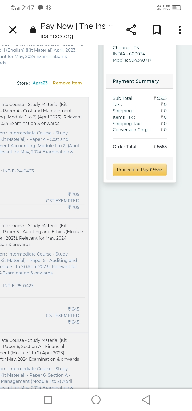The image size is (192, 411).
Task: Open recent apps with square button
Action: pos(48,400)
